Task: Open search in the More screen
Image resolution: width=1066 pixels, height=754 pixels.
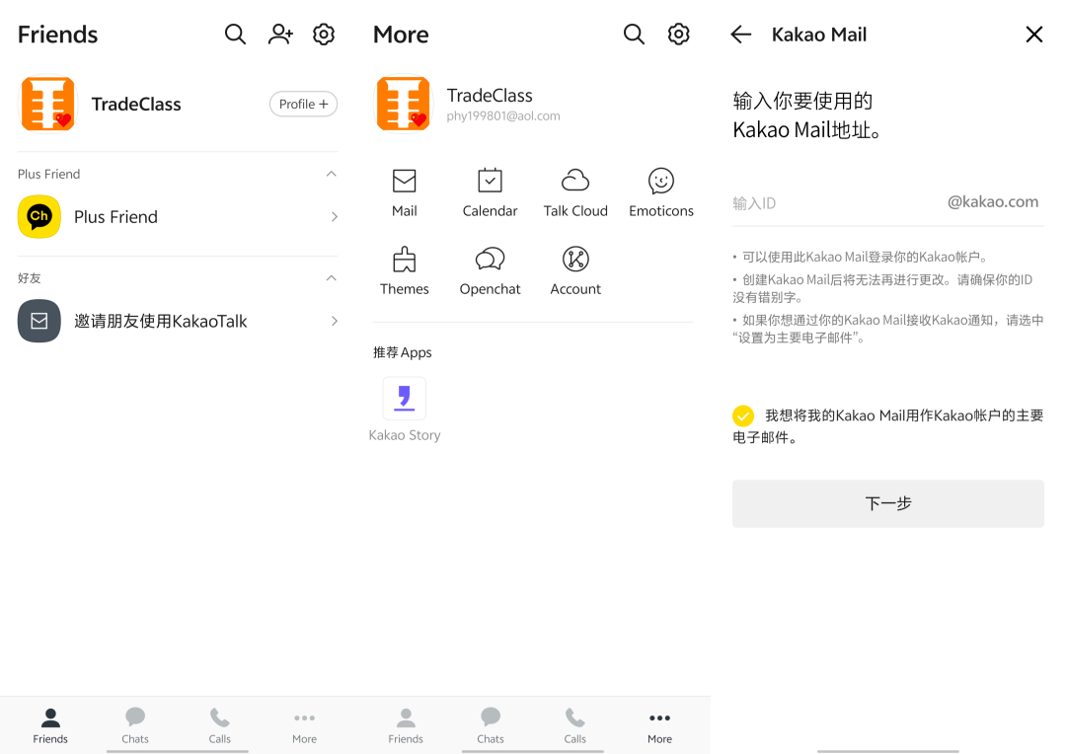Action: pyautogui.click(x=634, y=34)
